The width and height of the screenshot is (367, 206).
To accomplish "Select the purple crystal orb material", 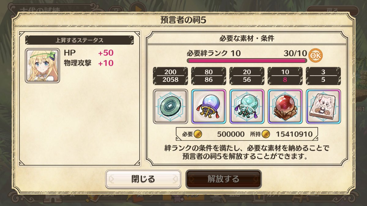I will pos(209,106).
